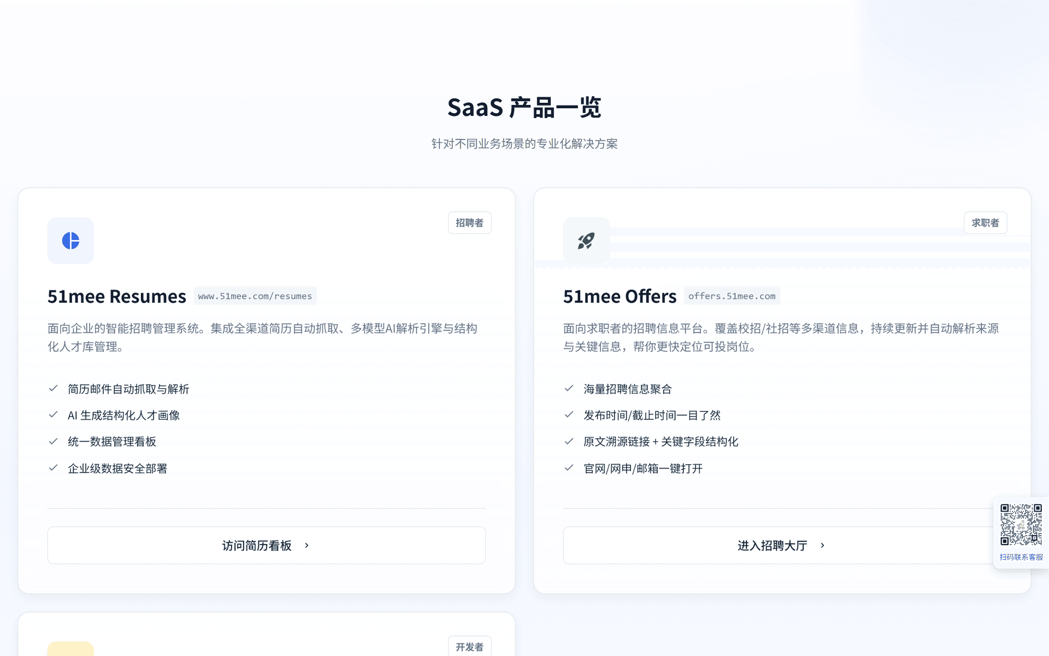The image size is (1049, 656).
Task: Click the 51mee Resumes description paragraph
Action: tap(263, 337)
